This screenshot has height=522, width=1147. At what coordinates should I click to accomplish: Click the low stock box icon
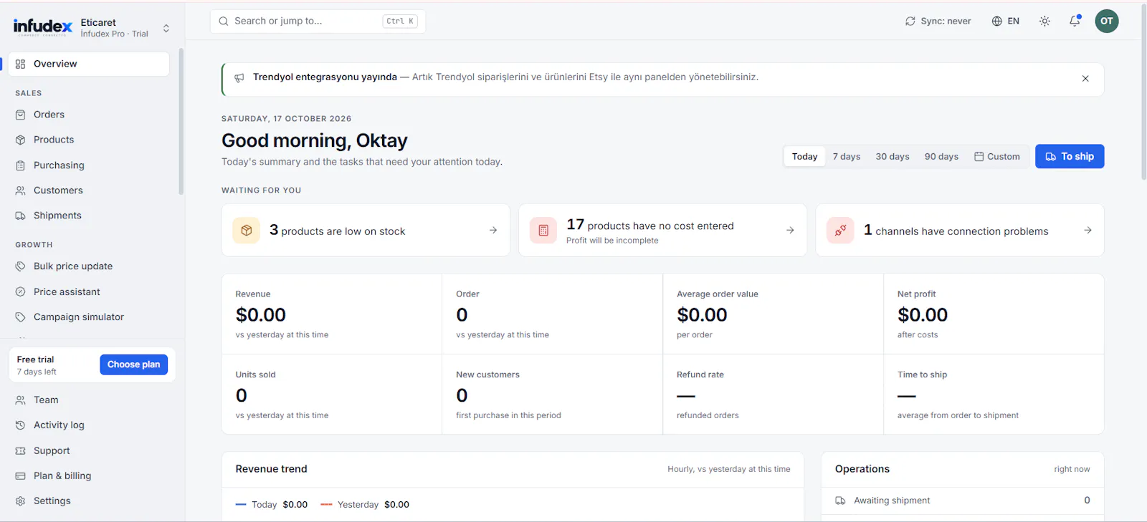(x=247, y=231)
